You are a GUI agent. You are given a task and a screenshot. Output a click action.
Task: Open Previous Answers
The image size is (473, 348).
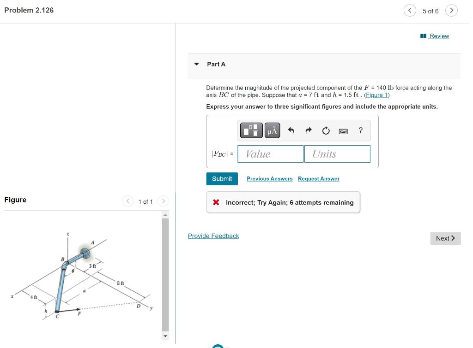tap(269, 178)
